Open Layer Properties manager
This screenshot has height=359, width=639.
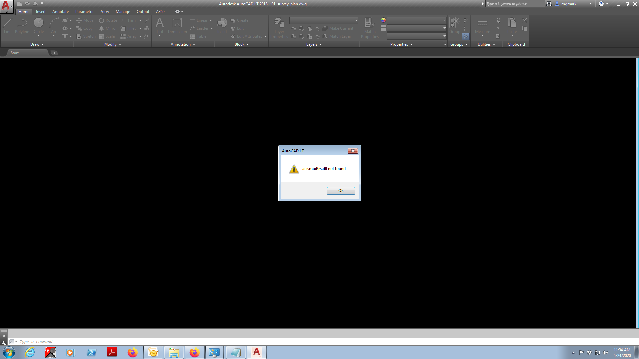[x=279, y=28]
